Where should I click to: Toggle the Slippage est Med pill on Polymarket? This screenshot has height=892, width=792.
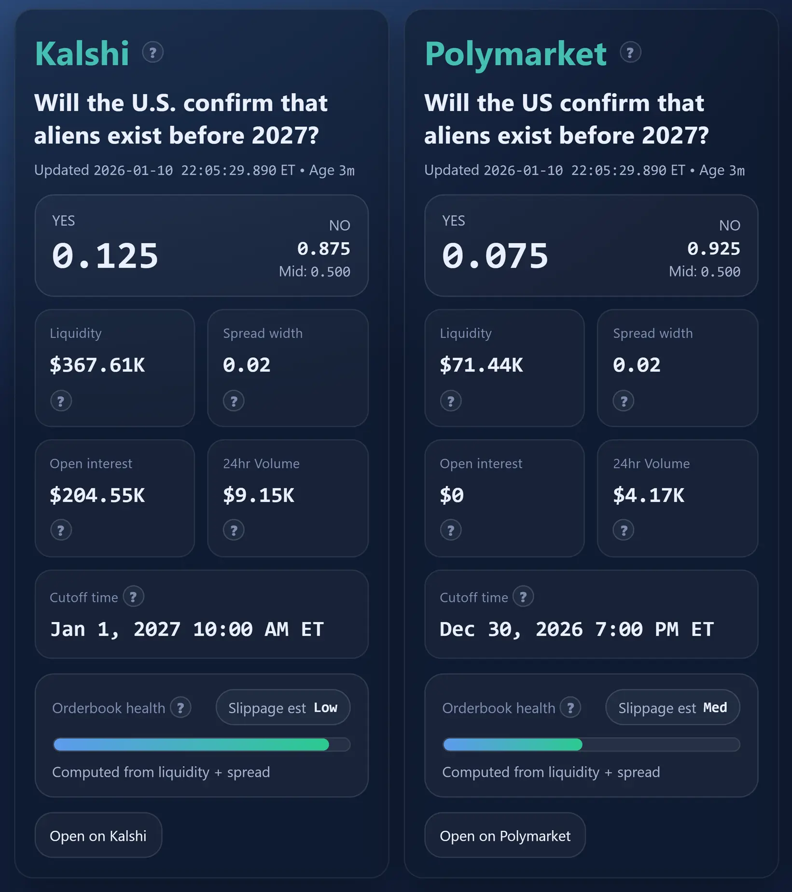coord(672,707)
